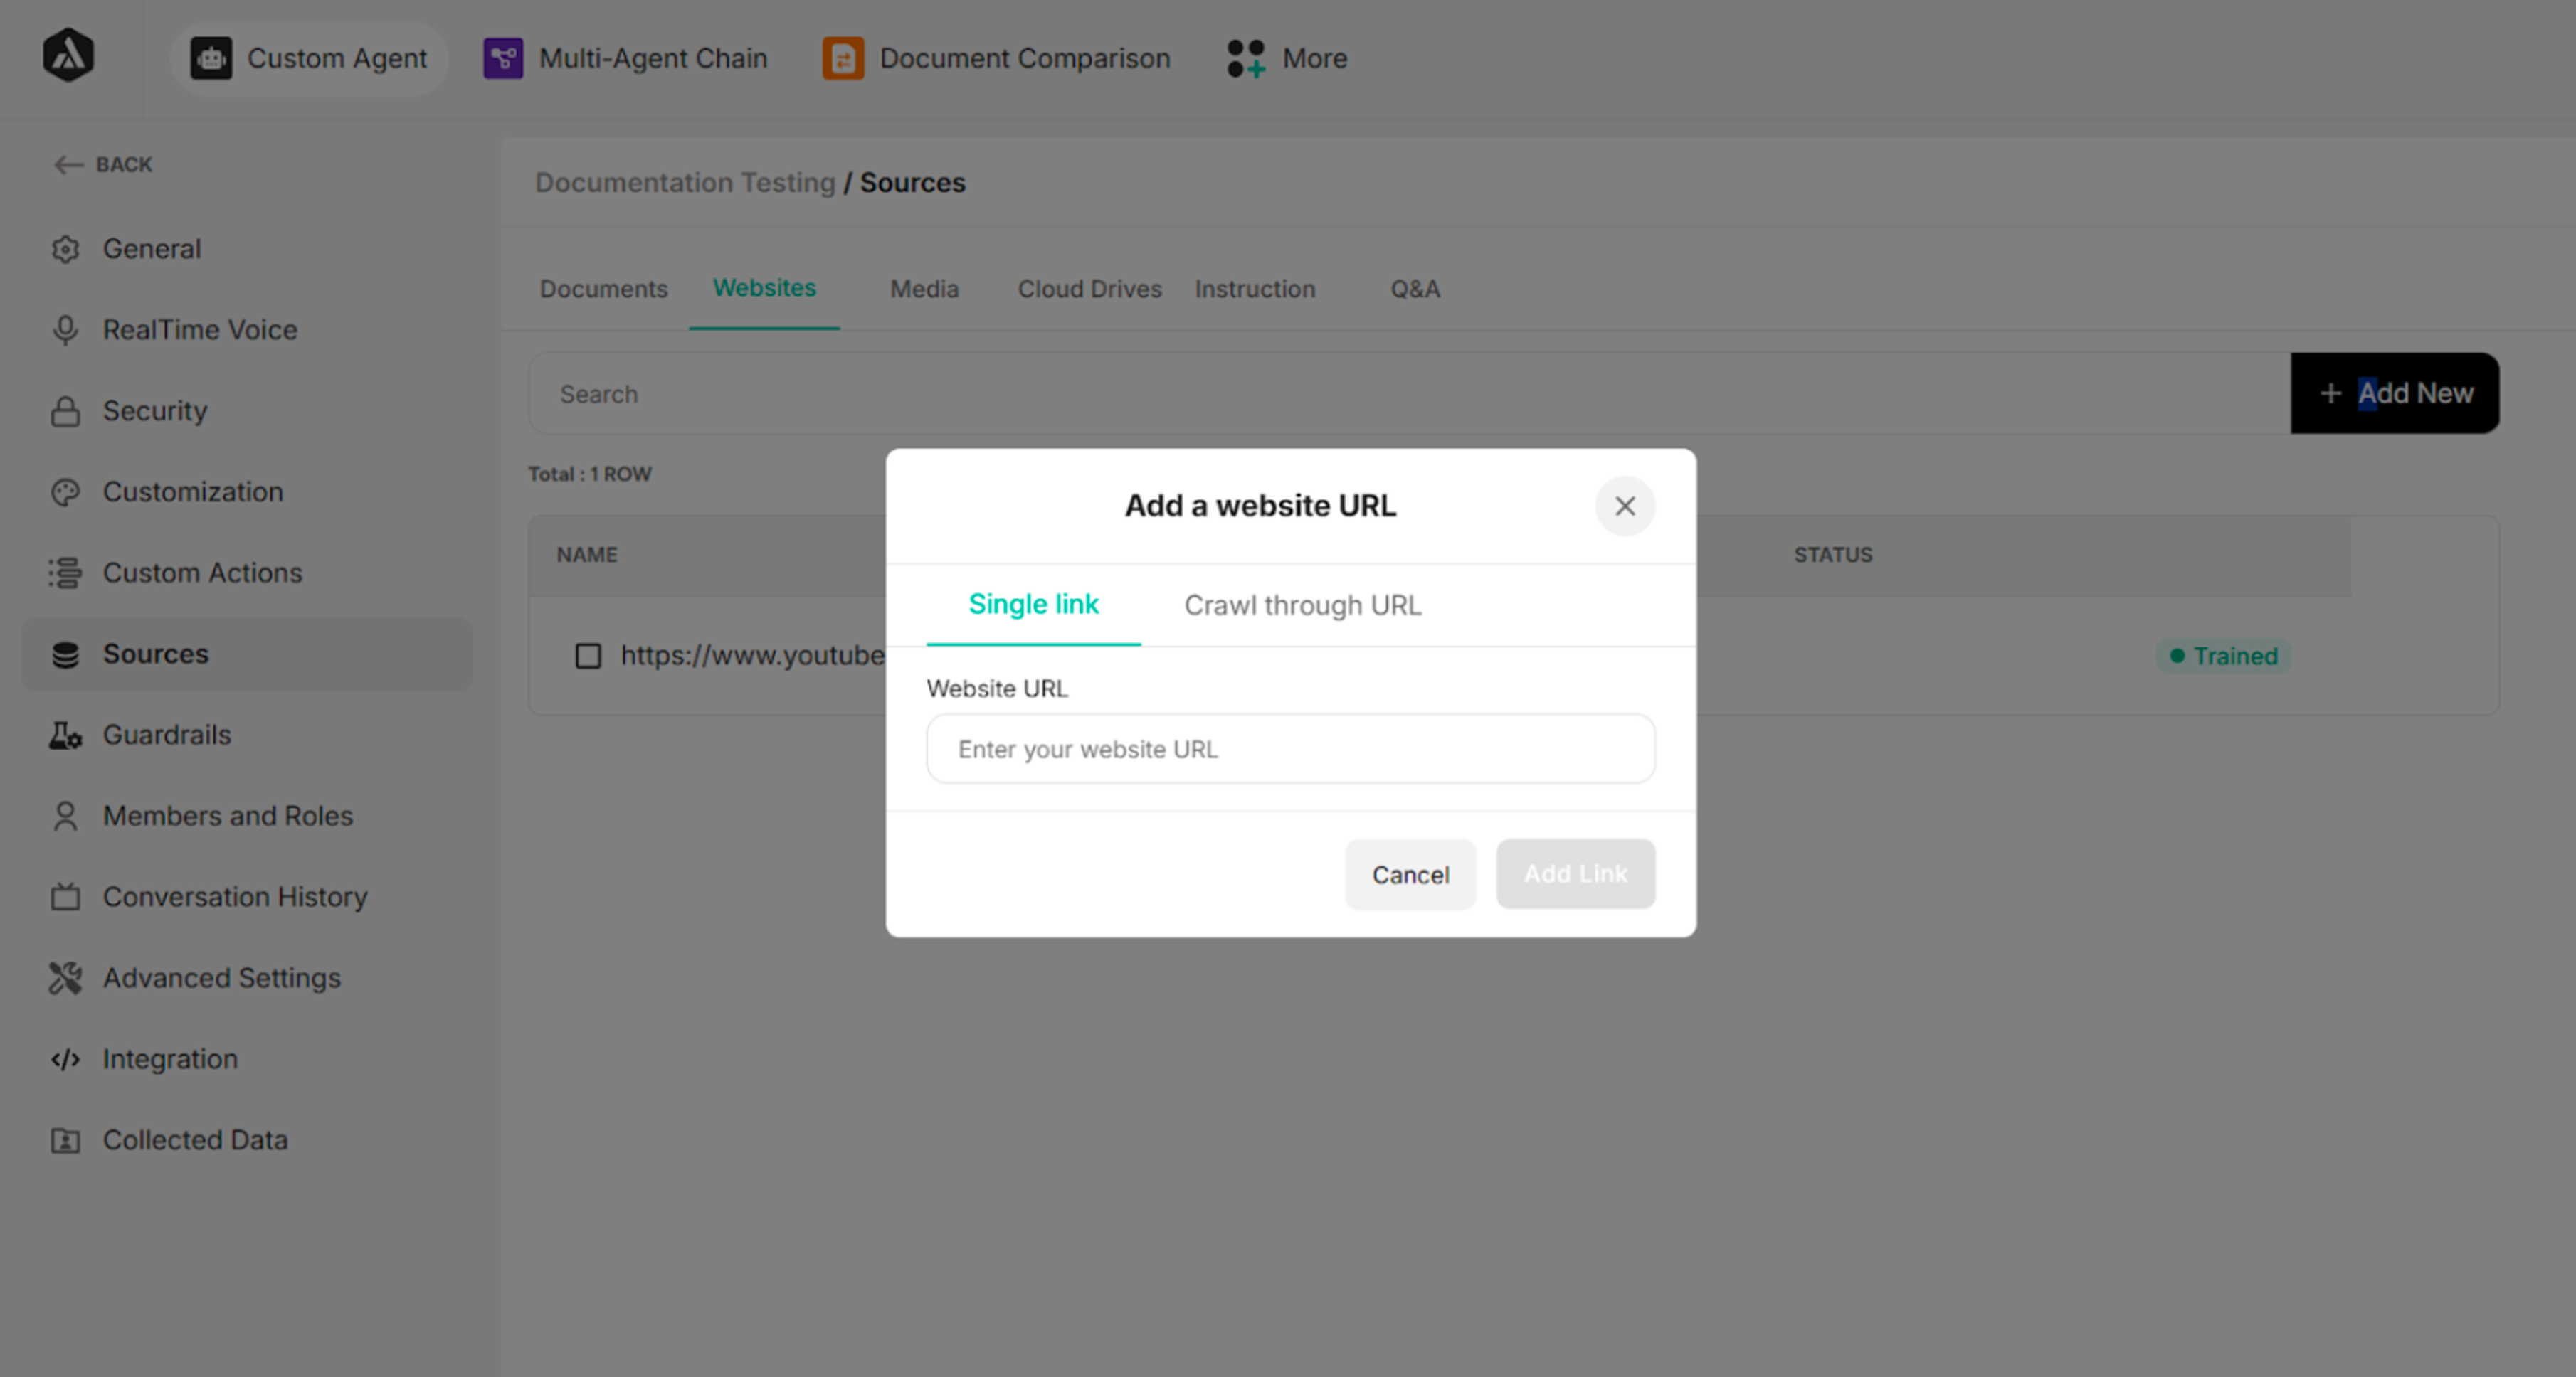Screen dimensions: 2576x1377
Task: Open the Media sources tab
Action: pyautogui.click(x=924, y=289)
